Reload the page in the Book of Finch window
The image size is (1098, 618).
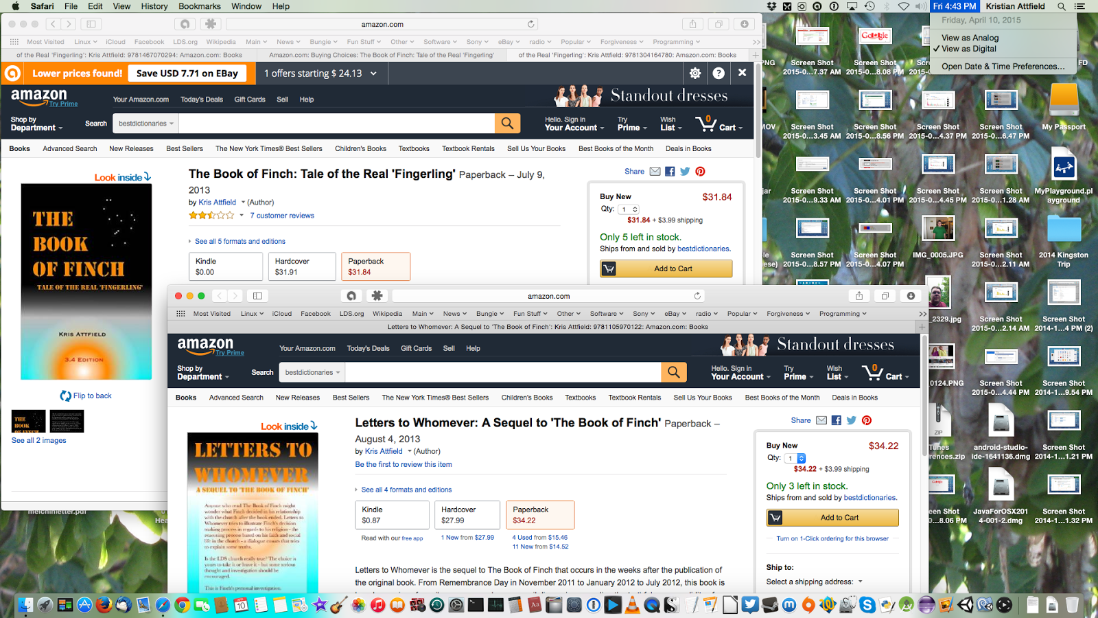pyautogui.click(x=530, y=24)
